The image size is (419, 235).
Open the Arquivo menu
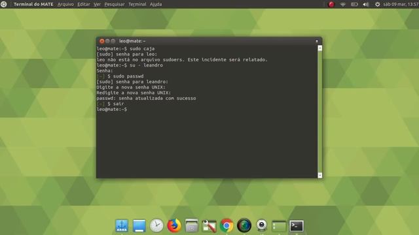[65, 5]
